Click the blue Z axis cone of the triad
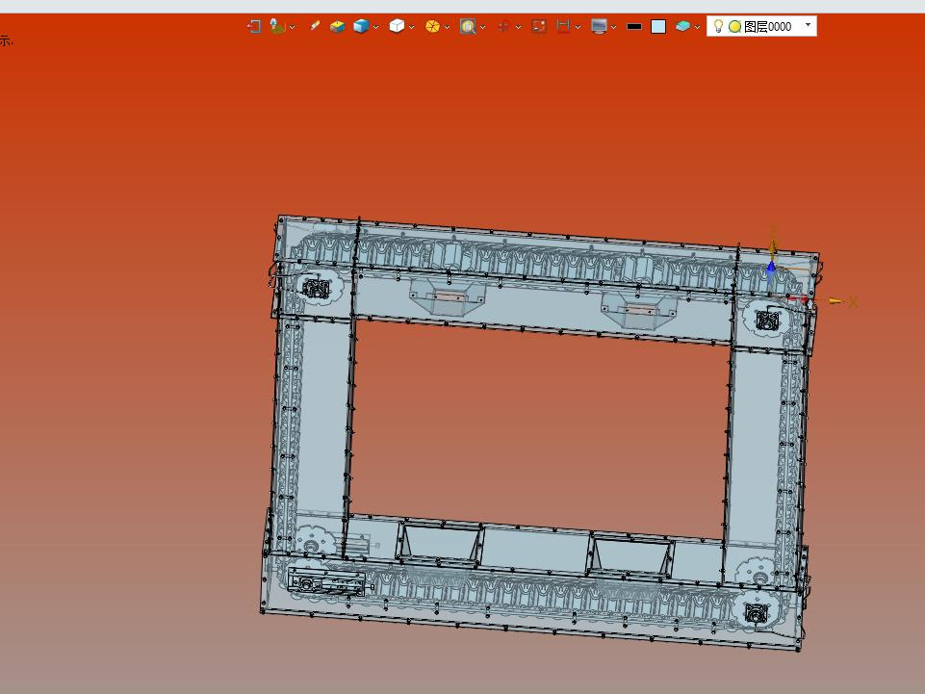 click(771, 268)
